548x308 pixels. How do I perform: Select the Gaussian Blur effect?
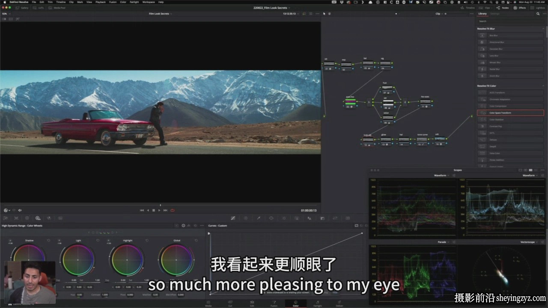pos(510,49)
